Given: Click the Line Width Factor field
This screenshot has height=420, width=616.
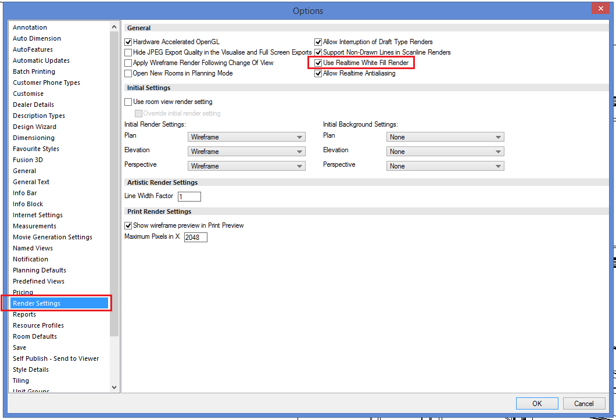Looking at the screenshot, I should (189, 197).
